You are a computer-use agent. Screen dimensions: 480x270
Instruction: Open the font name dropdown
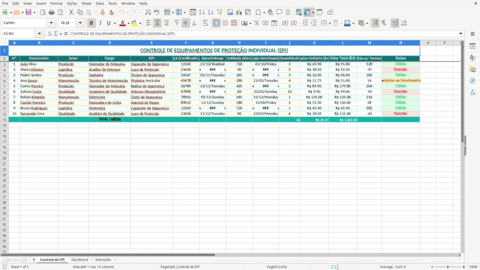pos(51,23)
